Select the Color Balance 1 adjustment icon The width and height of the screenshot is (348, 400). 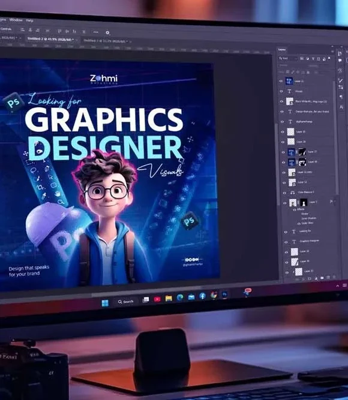293,192
